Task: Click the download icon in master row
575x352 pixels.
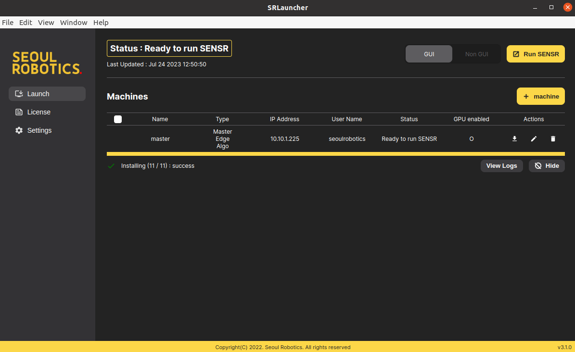Action: click(514, 138)
